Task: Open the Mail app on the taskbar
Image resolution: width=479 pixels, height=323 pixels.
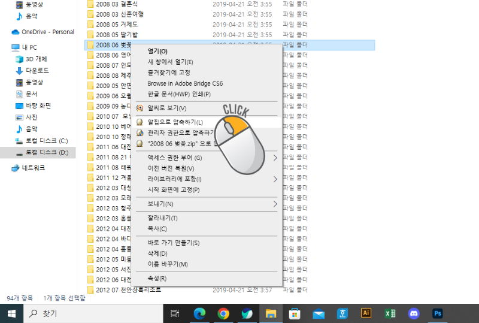Action: (319, 313)
